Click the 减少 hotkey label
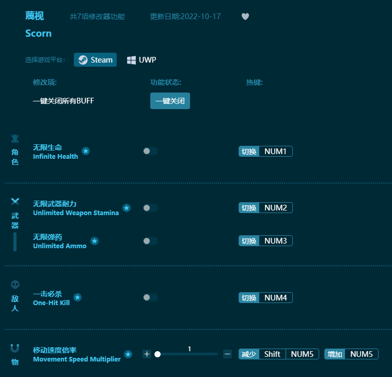Image resolution: width=392 pixels, height=377 pixels. point(249,354)
